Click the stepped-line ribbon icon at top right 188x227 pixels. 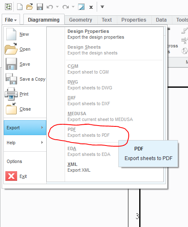click(x=185, y=30)
